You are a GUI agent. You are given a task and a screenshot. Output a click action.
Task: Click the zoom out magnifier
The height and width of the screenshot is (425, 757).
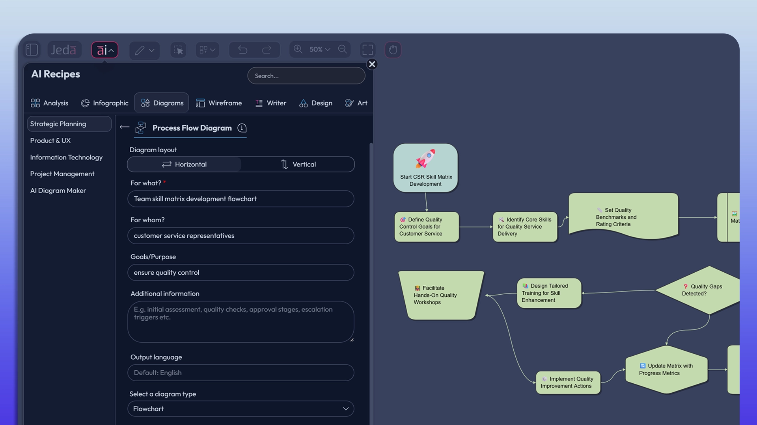[343, 49]
